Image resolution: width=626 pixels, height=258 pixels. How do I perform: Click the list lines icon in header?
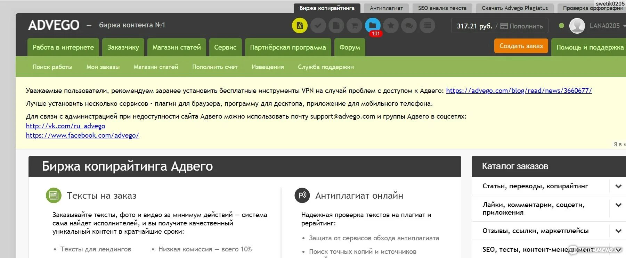pos(427,26)
